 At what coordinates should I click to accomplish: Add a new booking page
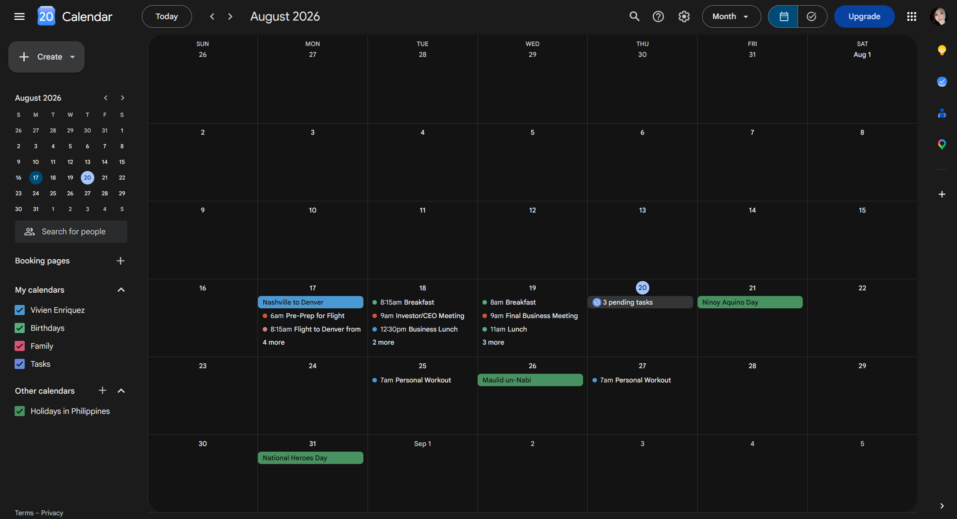pos(121,261)
